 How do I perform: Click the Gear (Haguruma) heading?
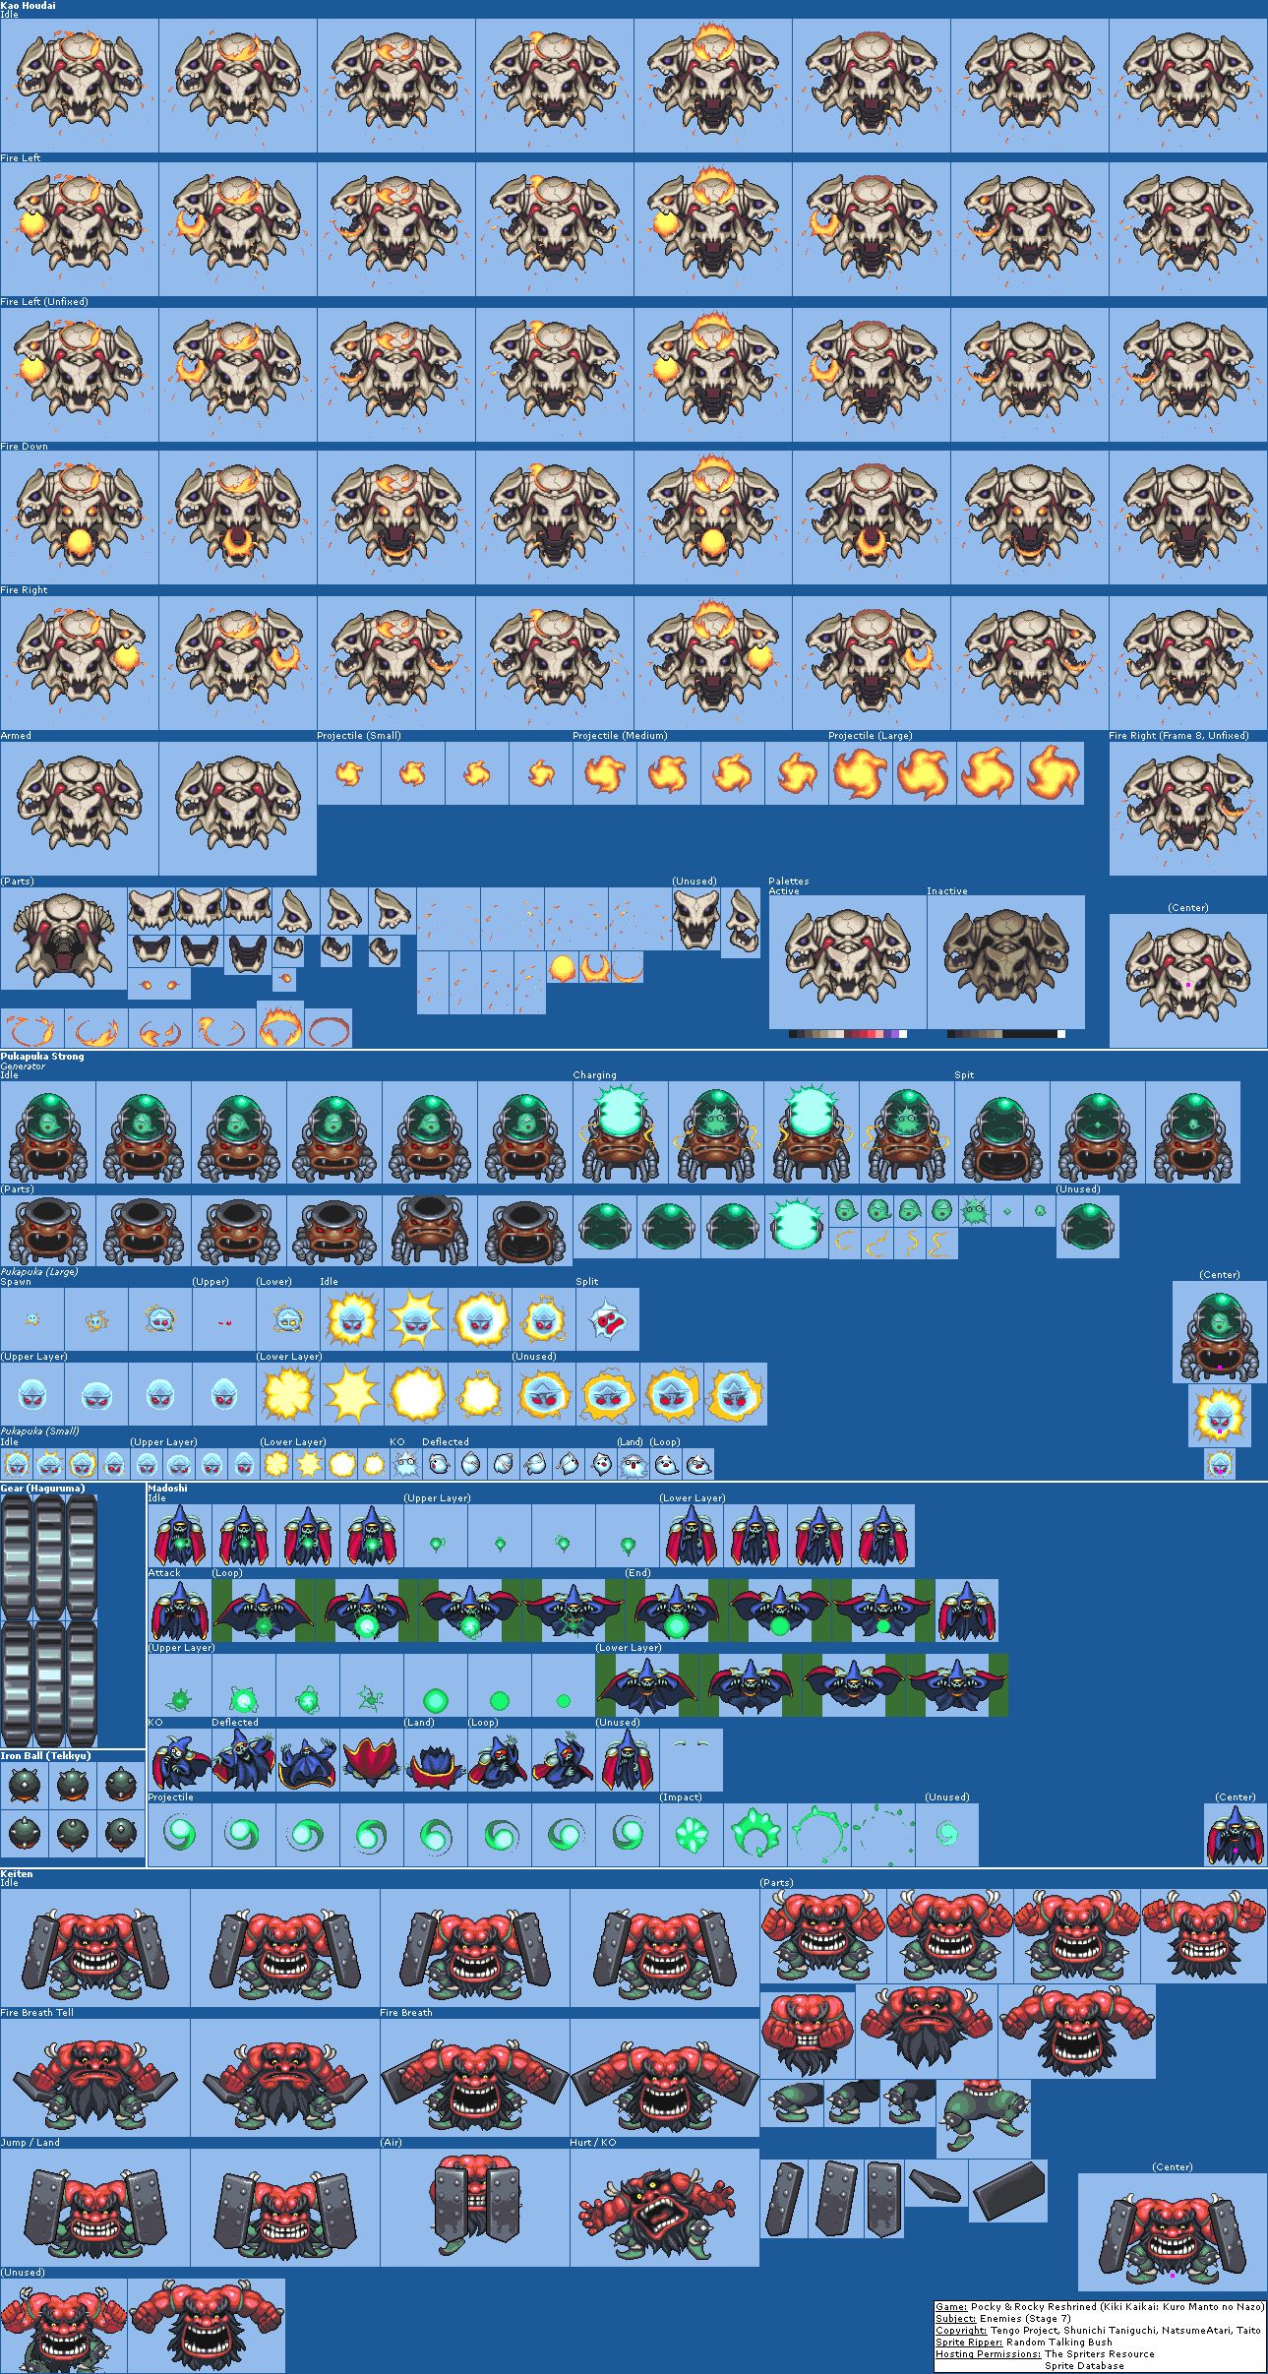pyautogui.click(x=42, y=1489)
